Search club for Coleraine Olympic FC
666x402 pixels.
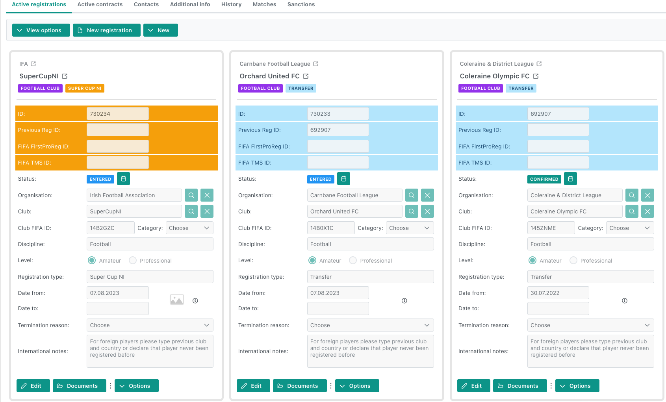point(631,211)
